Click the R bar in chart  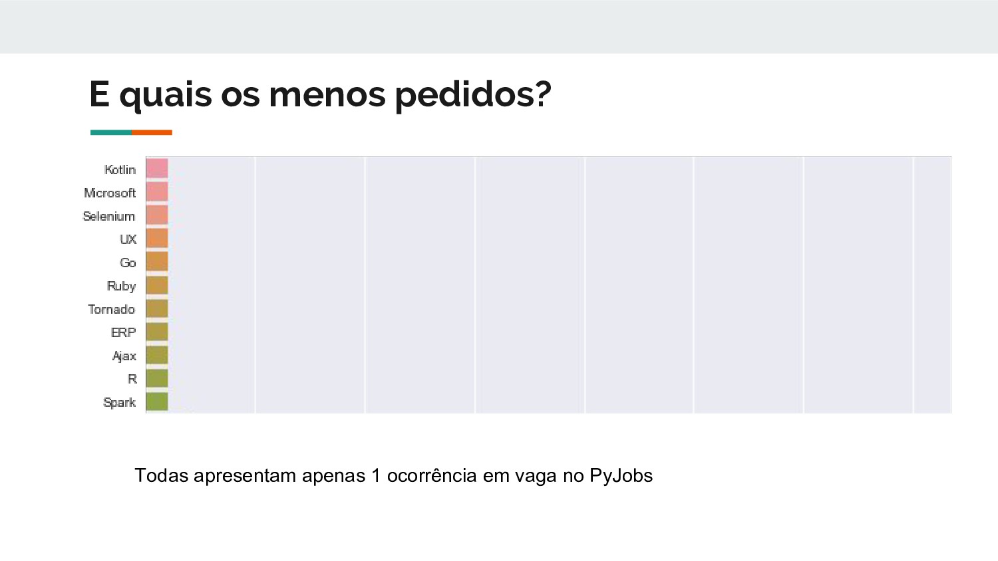point(157,378)
